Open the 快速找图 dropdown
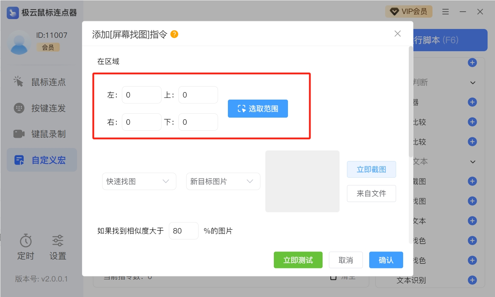 139,182
